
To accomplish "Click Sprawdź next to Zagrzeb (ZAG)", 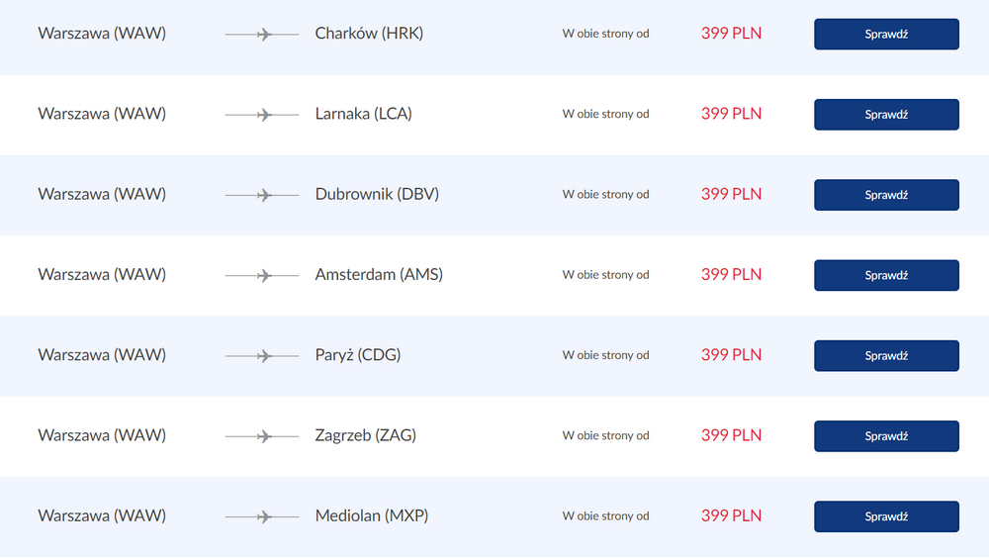I will click(886, 436).
